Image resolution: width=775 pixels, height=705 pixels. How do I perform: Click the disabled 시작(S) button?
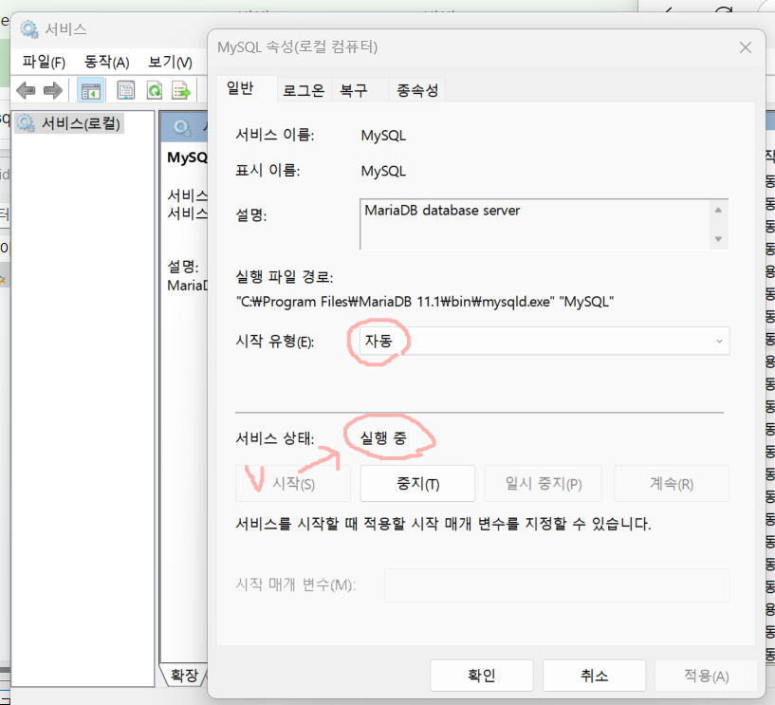[293, 484]
